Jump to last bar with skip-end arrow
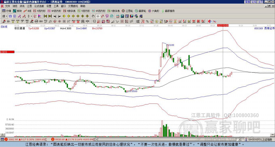Screen dimensions: 275x147 tap(50, 16)
